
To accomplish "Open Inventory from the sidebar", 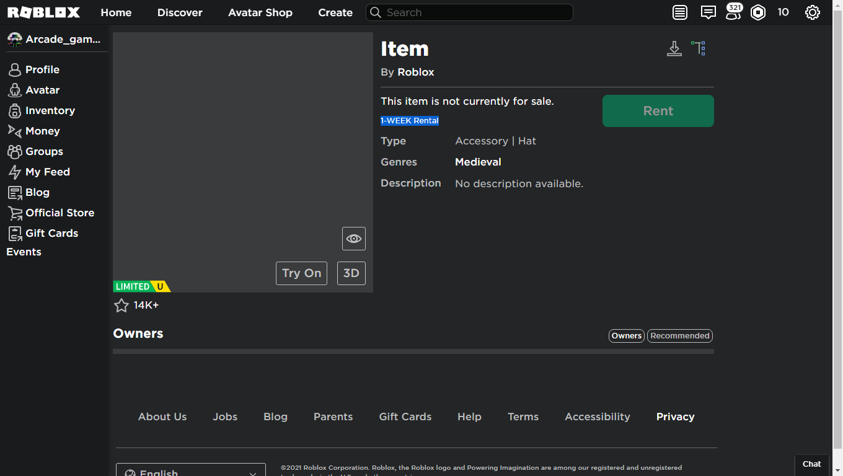I will click(50, 110).
